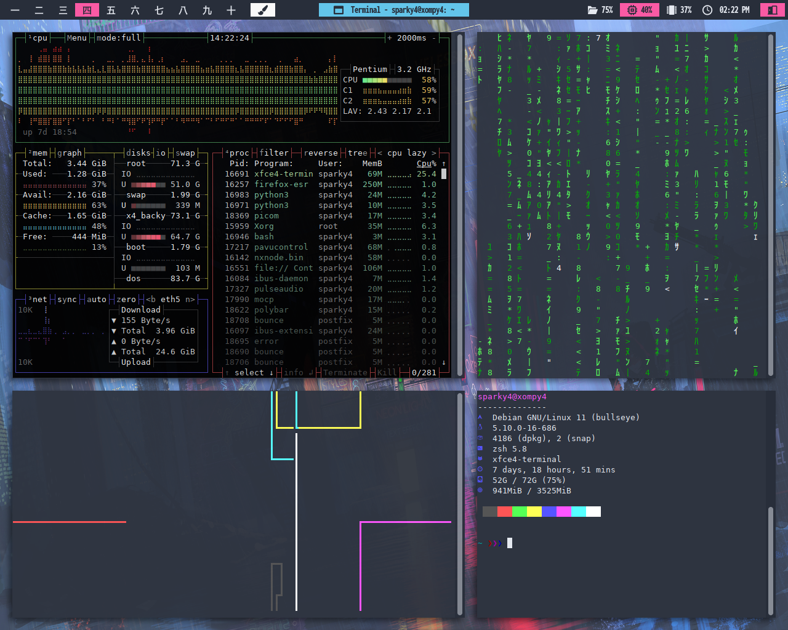Switch to workspace 五
Screen dimensions: 788x630
111,10
